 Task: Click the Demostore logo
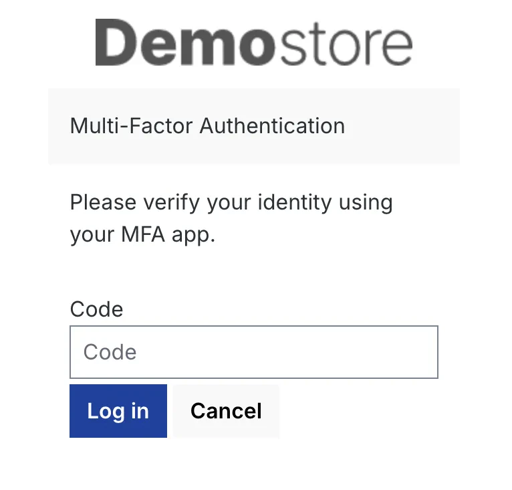[x=253, y=43]
